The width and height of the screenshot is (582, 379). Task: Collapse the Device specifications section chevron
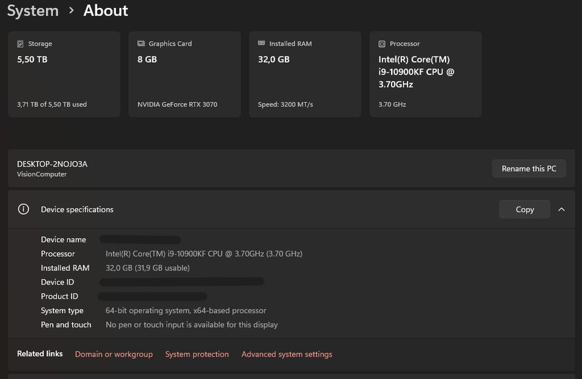coord(561,209)
